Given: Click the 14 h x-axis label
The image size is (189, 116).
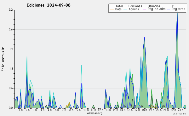Looking at the screenshot, I should point(115,110).
